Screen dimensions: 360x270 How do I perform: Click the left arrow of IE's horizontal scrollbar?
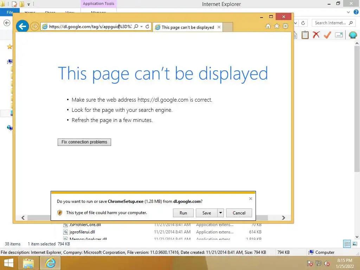coord(23,218)
